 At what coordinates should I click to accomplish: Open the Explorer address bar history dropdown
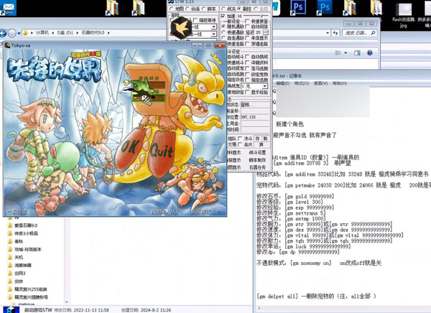coord(328,33)
